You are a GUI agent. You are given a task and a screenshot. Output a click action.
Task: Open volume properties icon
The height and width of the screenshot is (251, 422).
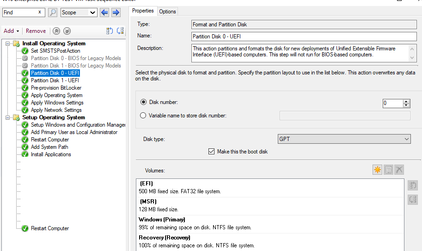click(x=388, y=170)
